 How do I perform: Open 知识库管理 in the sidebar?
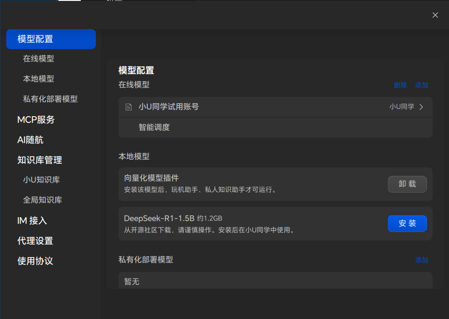pyautogui.click(x=40, y=160)
